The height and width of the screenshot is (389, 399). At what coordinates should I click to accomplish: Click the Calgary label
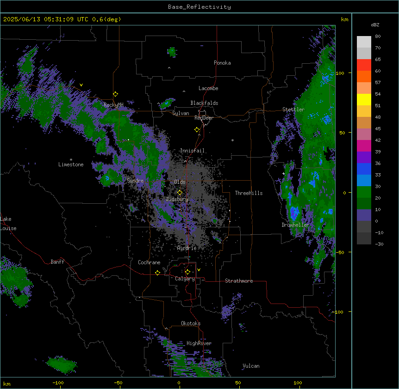click(185, 279)
